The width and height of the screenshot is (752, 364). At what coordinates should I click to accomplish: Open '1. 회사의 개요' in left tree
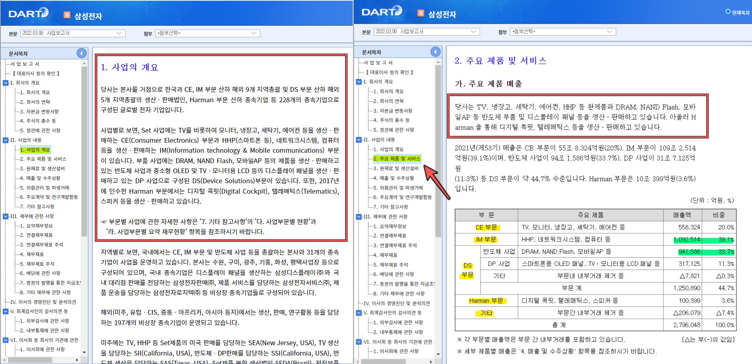coord(35,93)
